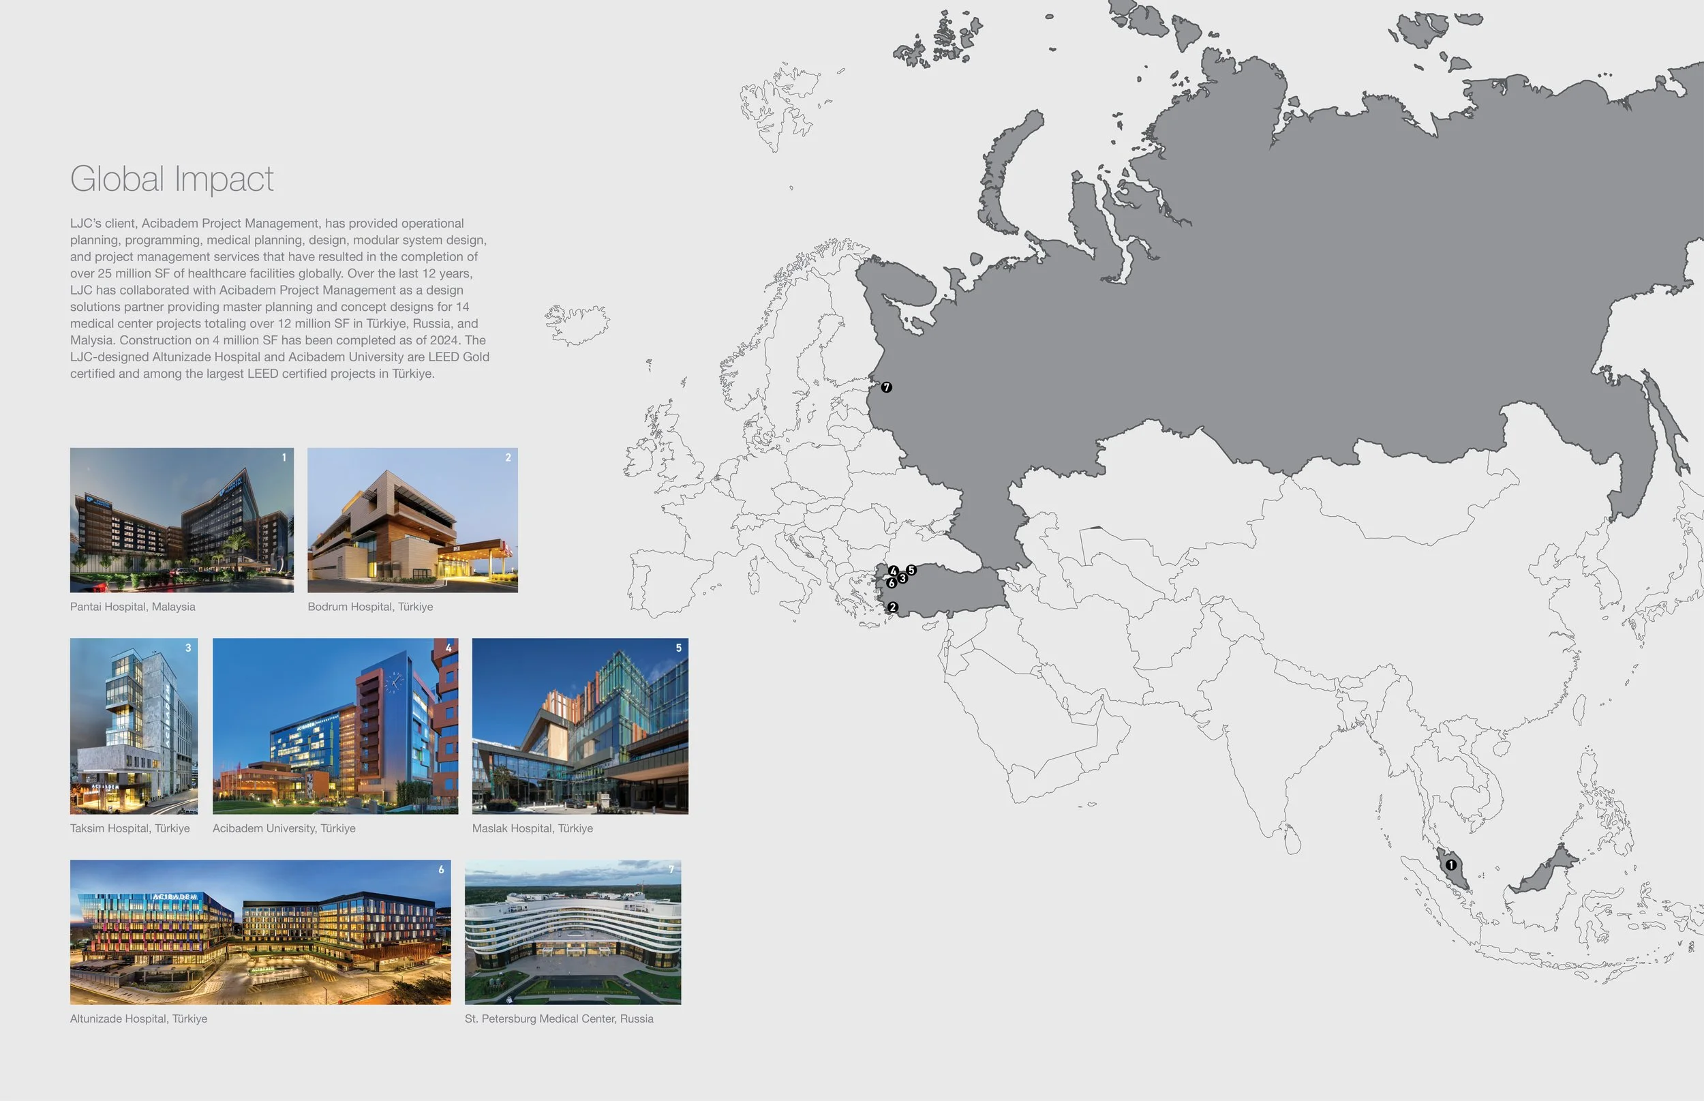
Task: Click the Global Impact heading
Action: tap(172, 179)
